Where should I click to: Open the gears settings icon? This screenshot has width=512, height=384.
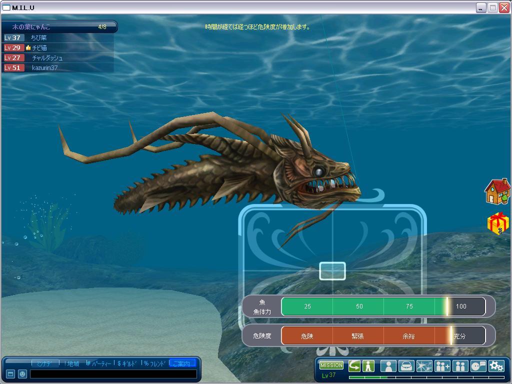[x=496, y=366]
